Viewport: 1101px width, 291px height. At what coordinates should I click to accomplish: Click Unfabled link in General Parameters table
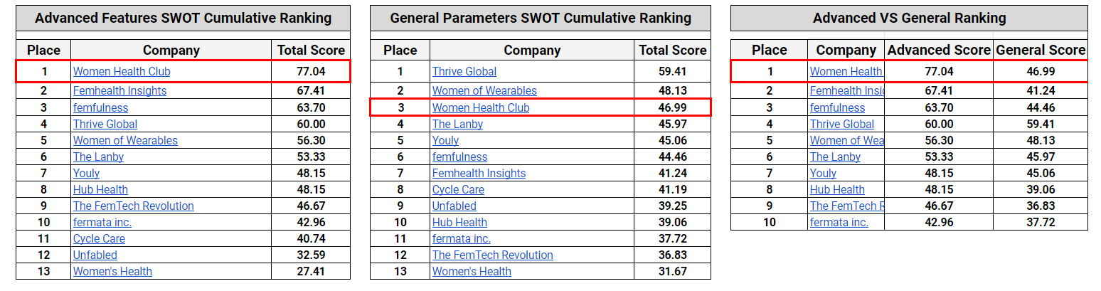[454, 206]
